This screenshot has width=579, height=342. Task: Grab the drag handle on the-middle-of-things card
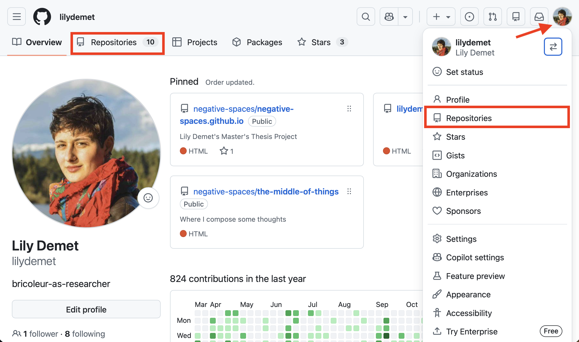(349, 192)
